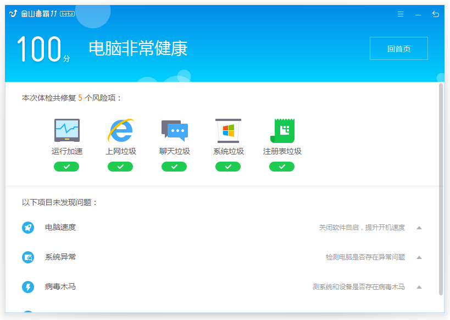Screen dimensions: 450x320
Task: Click green check under 系统垃圾
Action: pyautogui.click(x=228, y=167)
